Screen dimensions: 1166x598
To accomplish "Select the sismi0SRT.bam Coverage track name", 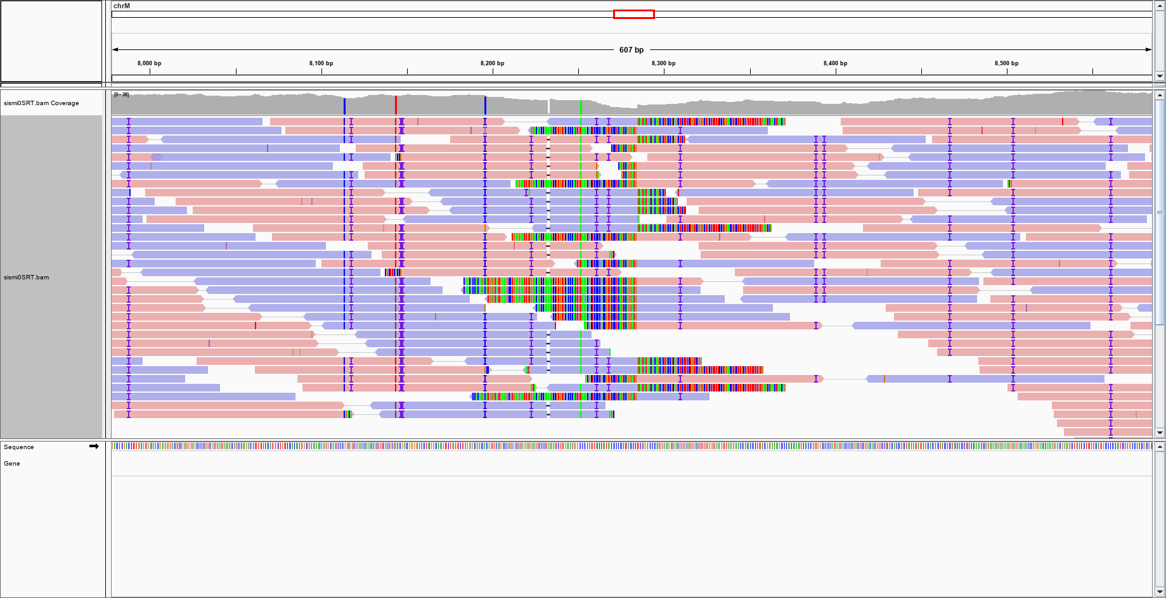I will 41,103.
